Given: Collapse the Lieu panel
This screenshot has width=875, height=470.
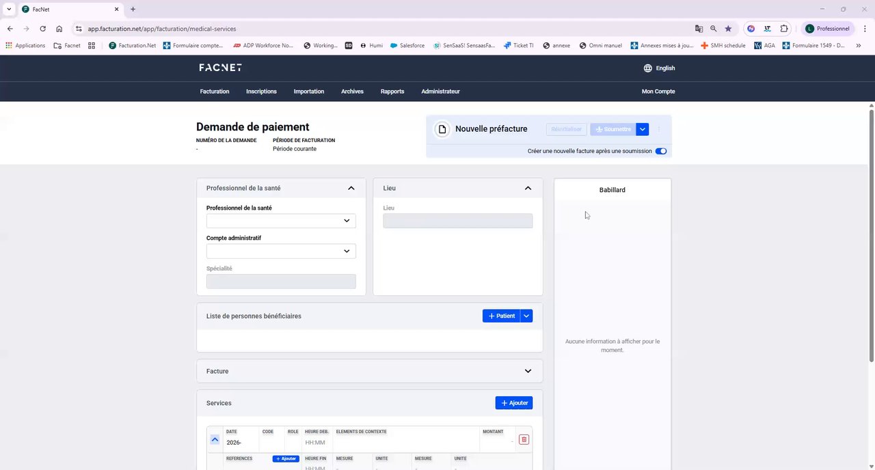Looking at the screenshot, I should click(528, 188).
